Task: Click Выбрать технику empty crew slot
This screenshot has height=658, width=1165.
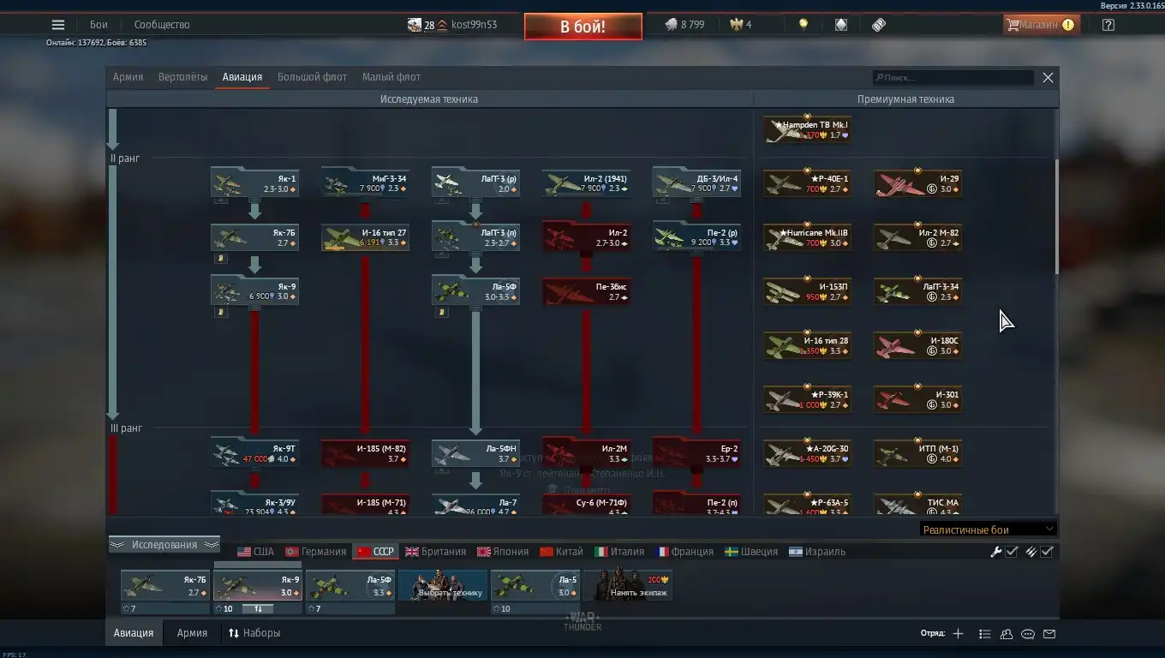Action: pyautogui.click(x=443, y=586)
